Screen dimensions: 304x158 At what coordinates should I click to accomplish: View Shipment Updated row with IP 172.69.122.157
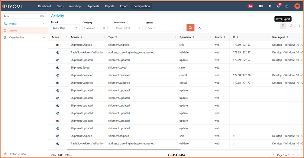click(x=58, y=60)
